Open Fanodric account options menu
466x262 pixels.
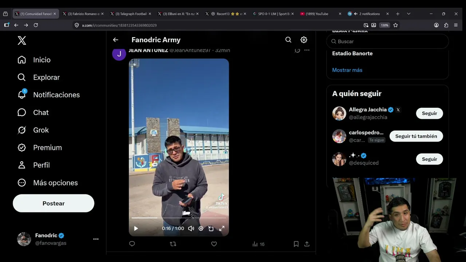96,239
